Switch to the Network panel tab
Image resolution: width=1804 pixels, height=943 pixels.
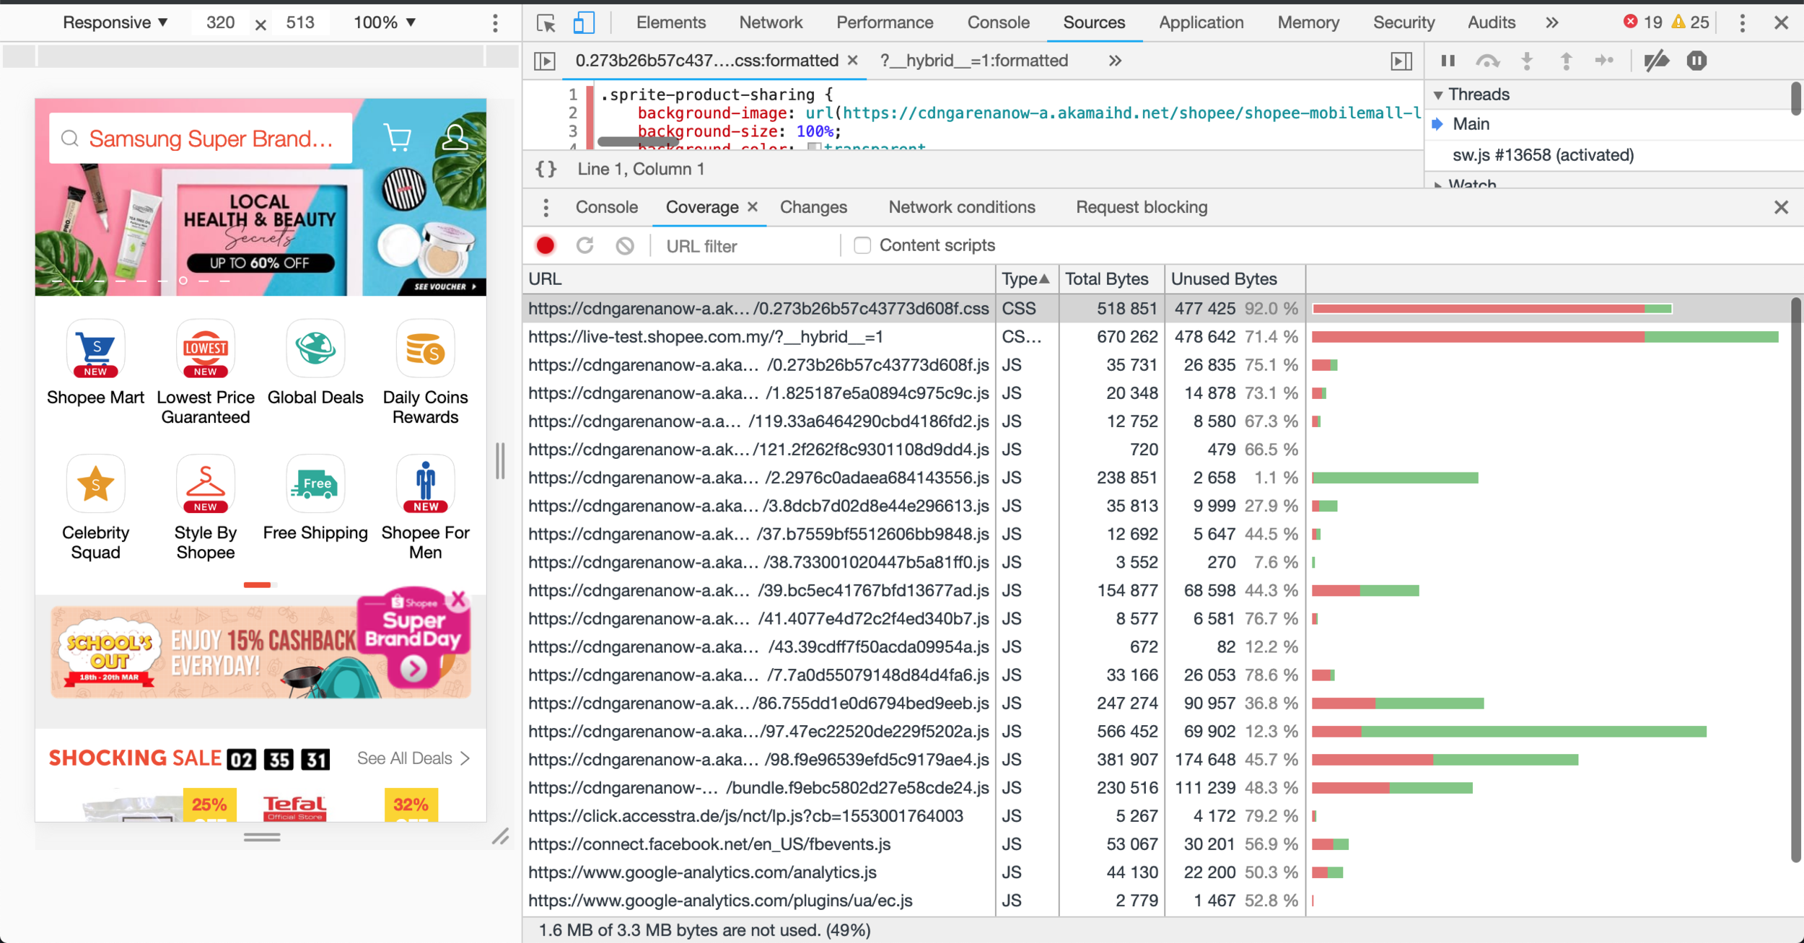pyautogui.click(x=770, y=22)
